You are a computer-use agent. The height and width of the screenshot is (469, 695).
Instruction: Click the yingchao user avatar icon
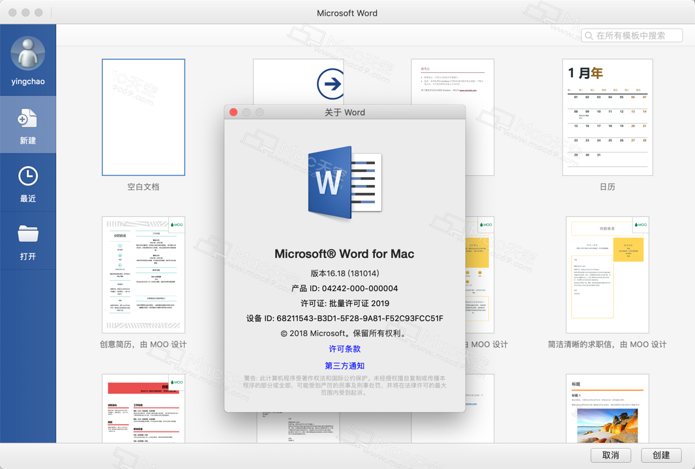27,53
